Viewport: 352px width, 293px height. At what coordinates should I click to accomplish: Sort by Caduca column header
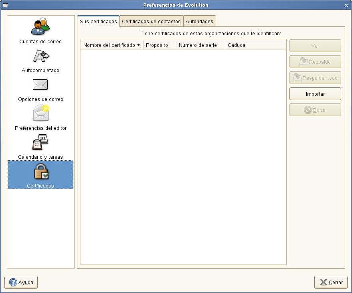pyautogui.click(x=255, y=45)
